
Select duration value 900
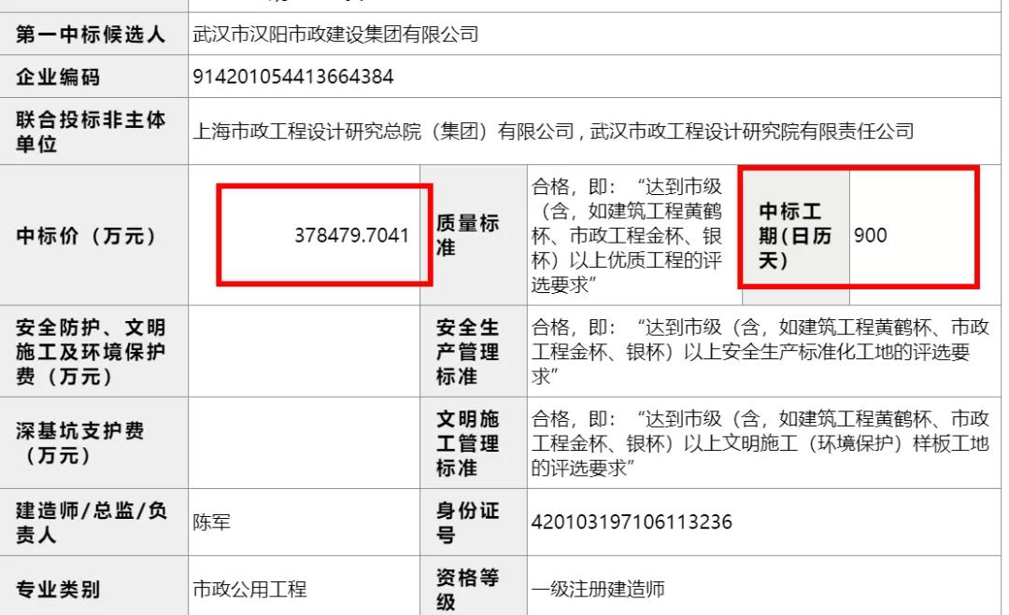pos(871,236)
